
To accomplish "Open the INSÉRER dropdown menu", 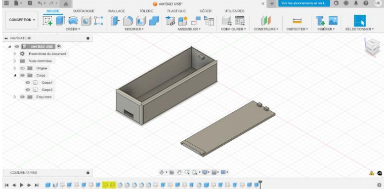I will click(326, 29).
